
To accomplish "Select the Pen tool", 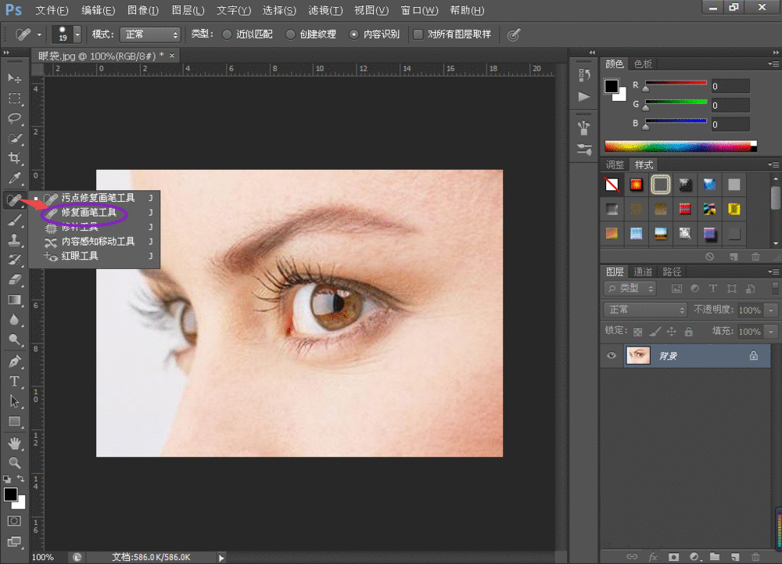I will click(14, 361).
